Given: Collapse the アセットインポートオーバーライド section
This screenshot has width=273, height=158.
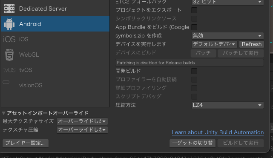Looking at the screenshot, I should coord(3,113).
